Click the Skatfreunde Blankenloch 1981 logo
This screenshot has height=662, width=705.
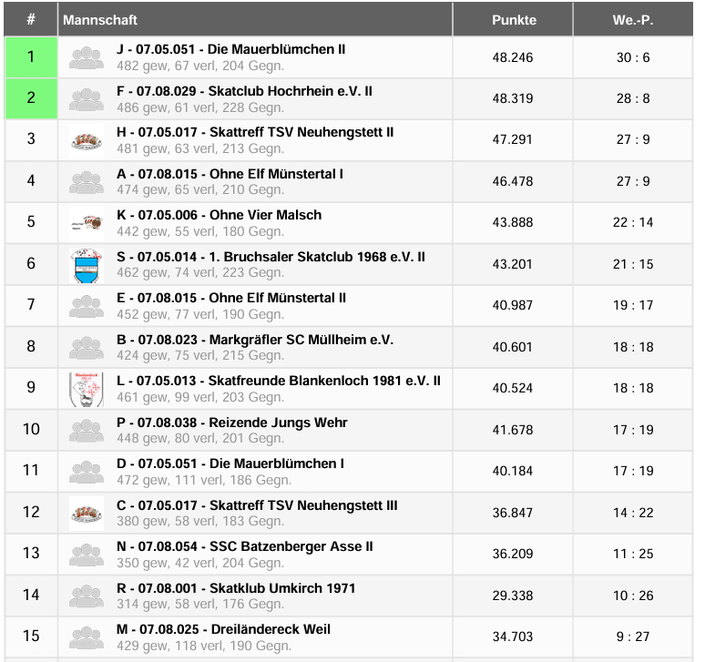pyautogui.click(x=87, y=389)
